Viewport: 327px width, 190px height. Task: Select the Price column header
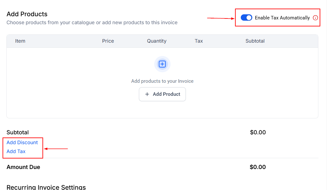[x=108, y=41]
